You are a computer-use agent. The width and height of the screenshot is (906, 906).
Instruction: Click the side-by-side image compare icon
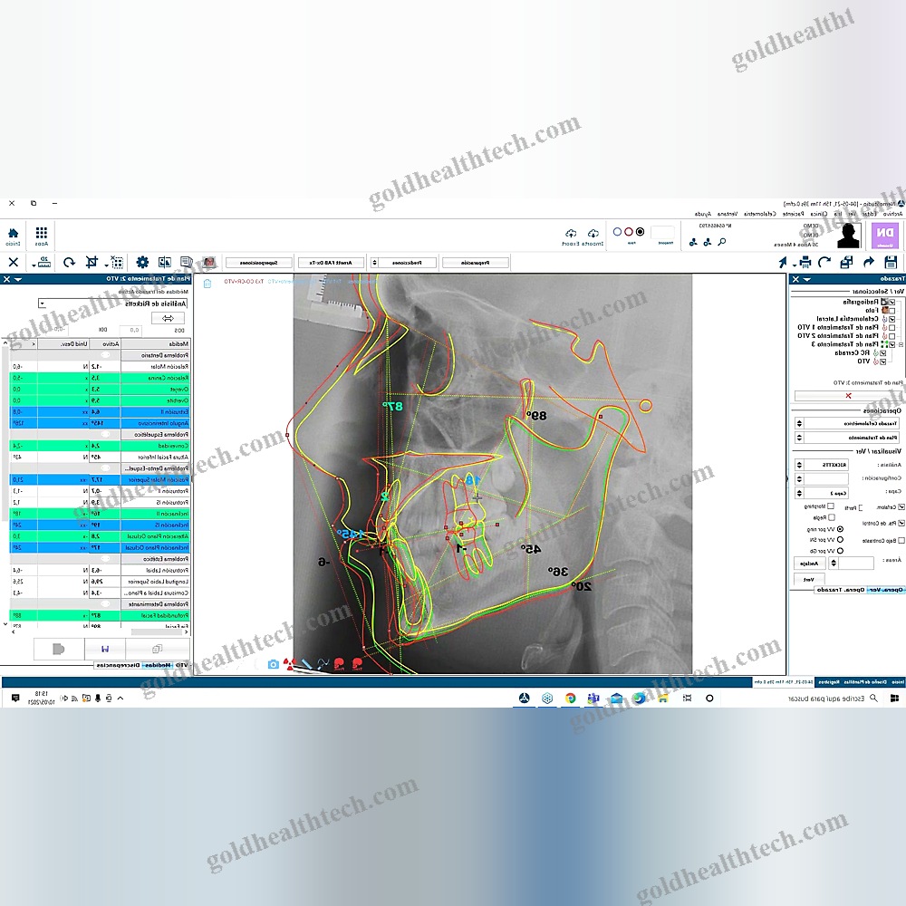[x=165, y=263]
